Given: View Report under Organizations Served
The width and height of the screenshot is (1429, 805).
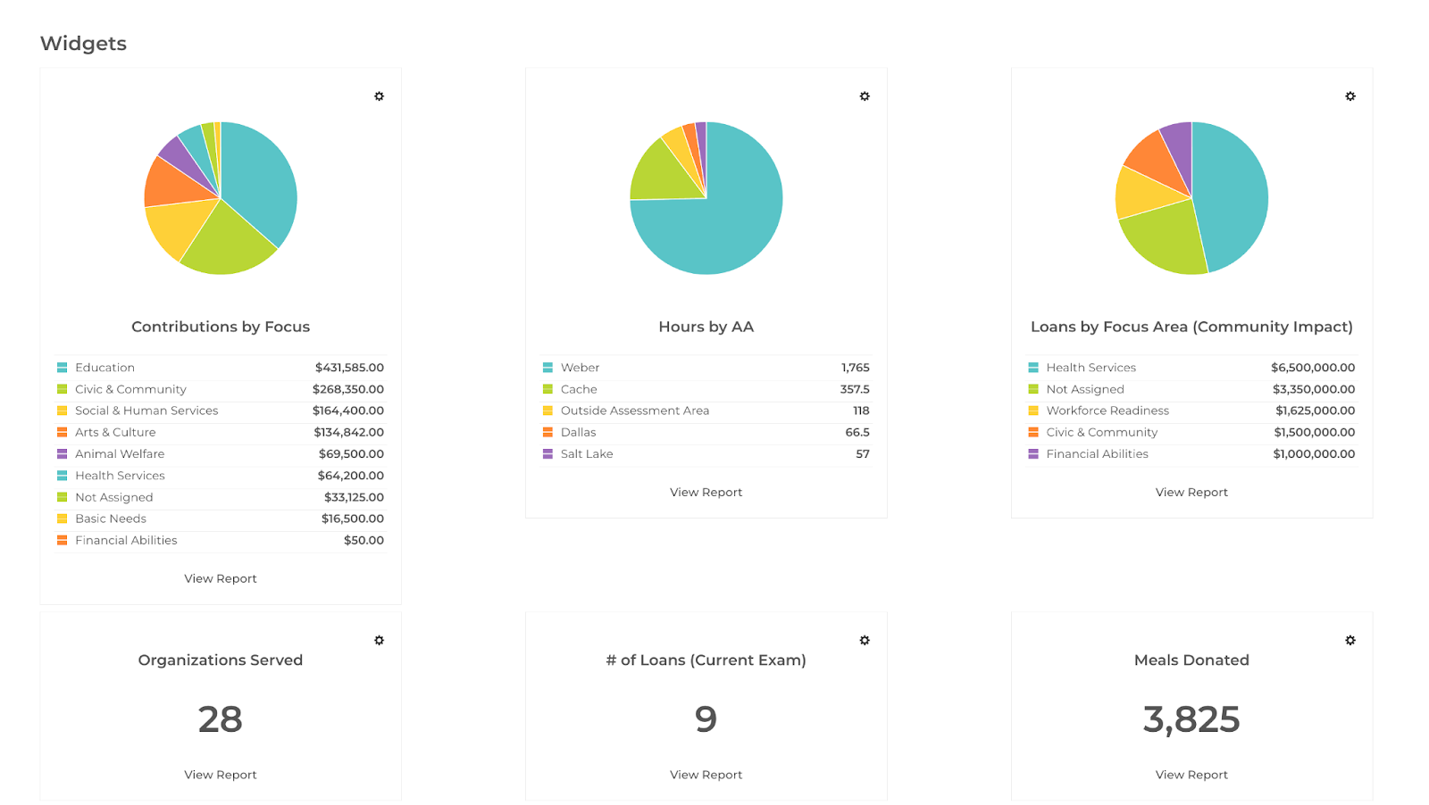Looking at the screenshot, I should click(x=221, y=775).
